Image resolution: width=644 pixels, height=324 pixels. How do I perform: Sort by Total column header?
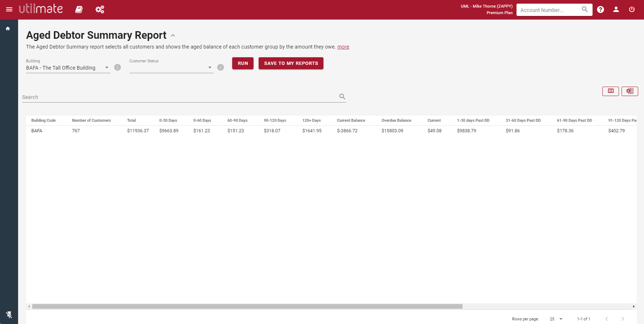(131, 120)
